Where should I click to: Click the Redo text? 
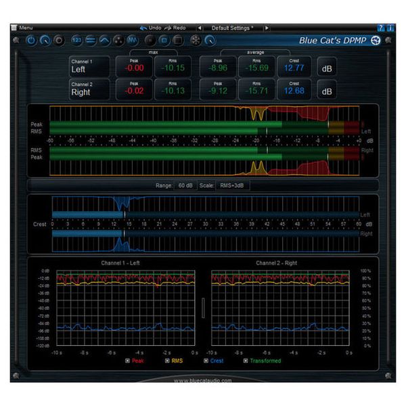click(179, 28)
